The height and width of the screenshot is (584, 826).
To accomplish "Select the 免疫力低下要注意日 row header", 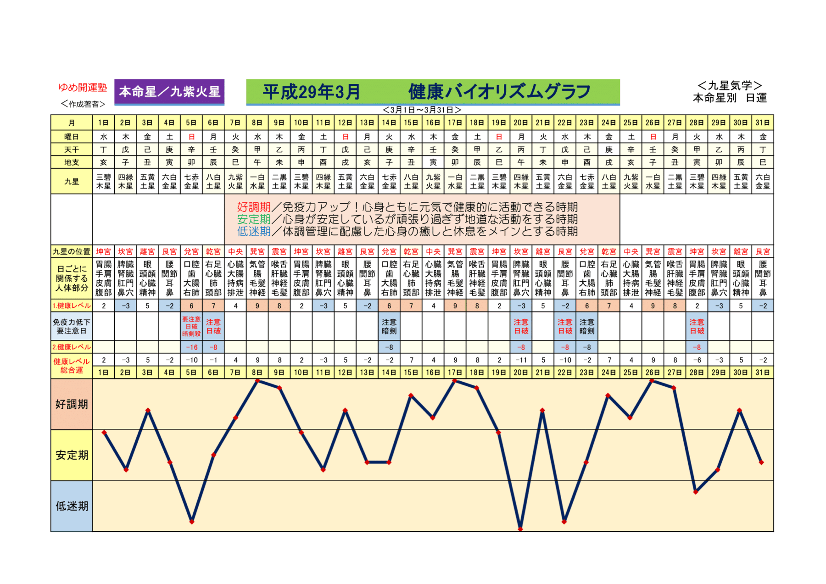I will point(72,326).
